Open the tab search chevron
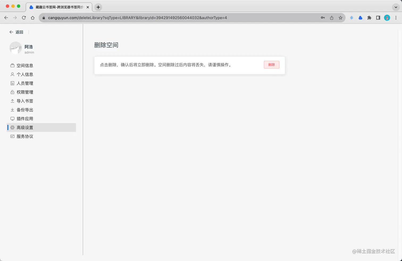This screenshot has width=402, height=261. click(x=396, y=7)
